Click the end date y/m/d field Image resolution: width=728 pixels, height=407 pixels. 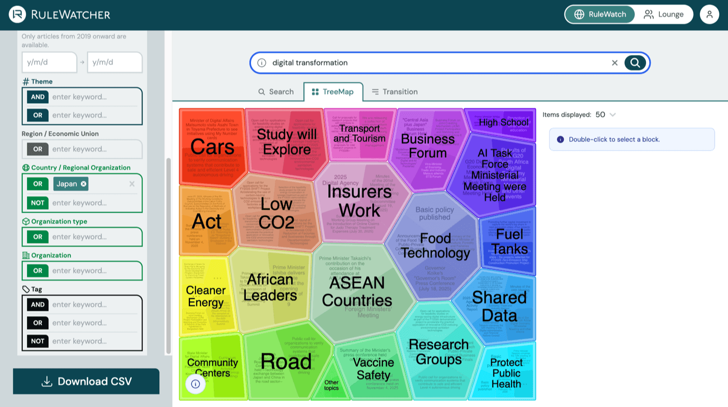click(x=115, y=62)
